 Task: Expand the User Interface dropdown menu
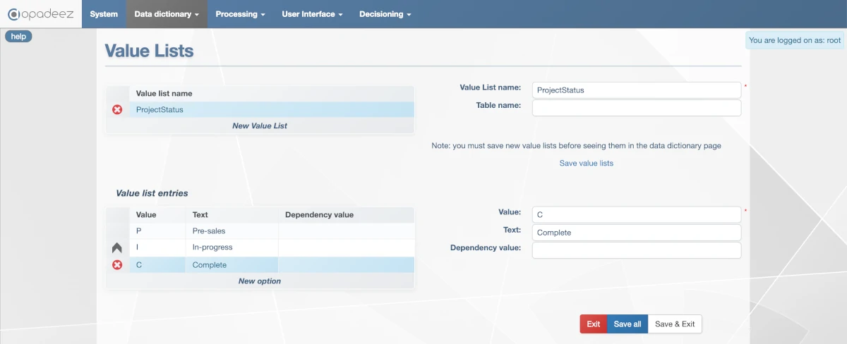[312, 14]
